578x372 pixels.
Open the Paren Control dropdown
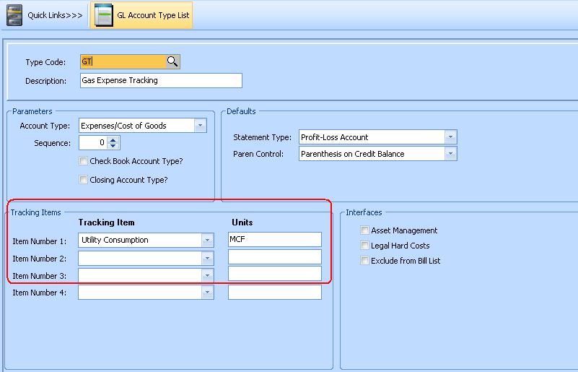pyautogui.click(x=450, y=154)
